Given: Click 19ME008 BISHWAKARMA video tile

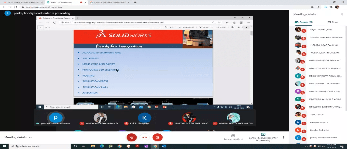Looking at the screenshot, I should (100, 118).
